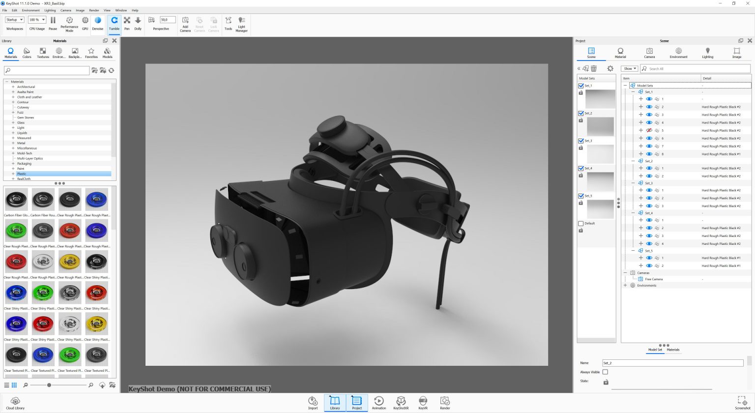Open the Light Manager
Screen dimensions: 755x413
pos(241,22)
